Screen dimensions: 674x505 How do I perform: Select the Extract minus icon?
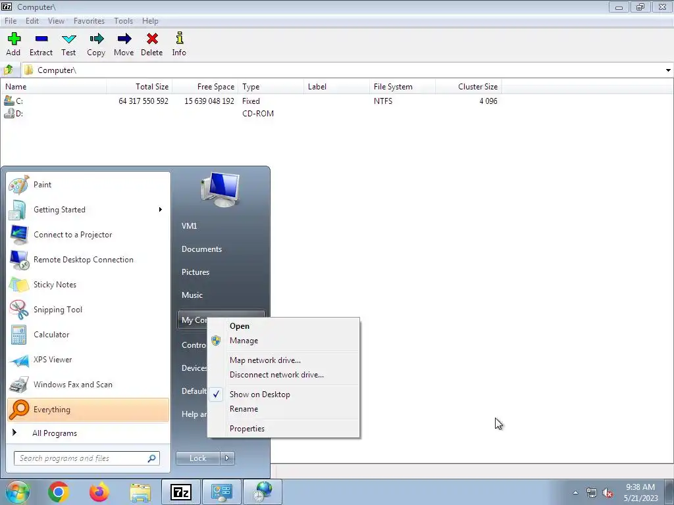tap(41, 39)
